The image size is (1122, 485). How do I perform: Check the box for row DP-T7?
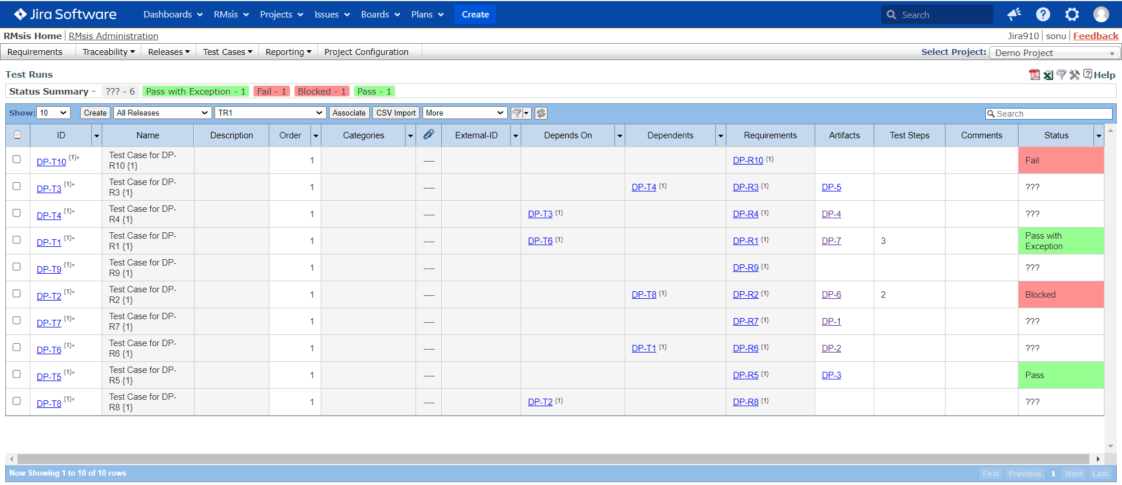pyautogui.click(x=16, y=320)
